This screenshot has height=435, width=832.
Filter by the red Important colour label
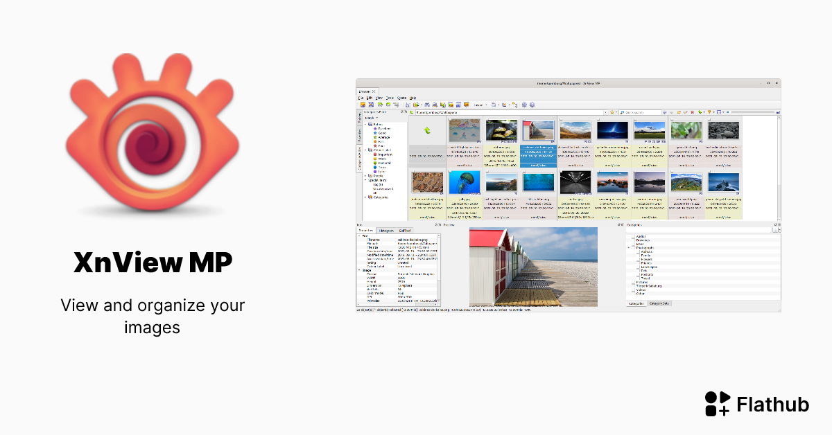tap(383, 154)
